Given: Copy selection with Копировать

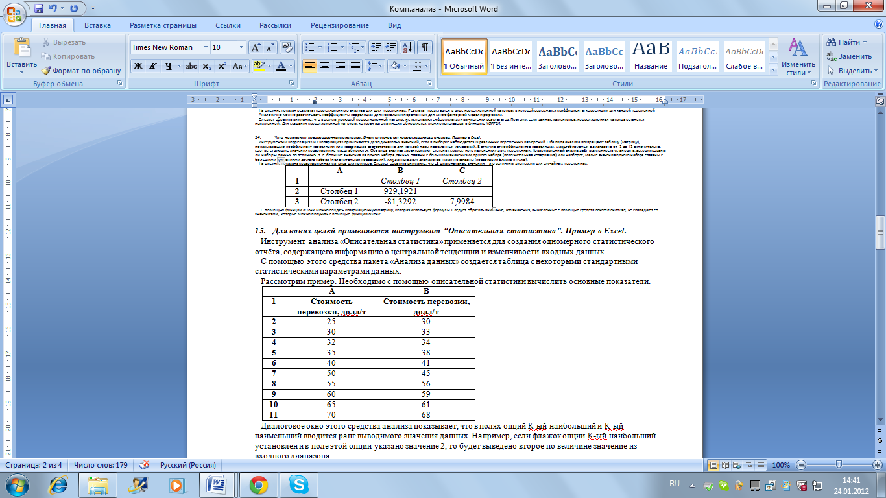Looking at the screenshot, I should pos(67,56).
